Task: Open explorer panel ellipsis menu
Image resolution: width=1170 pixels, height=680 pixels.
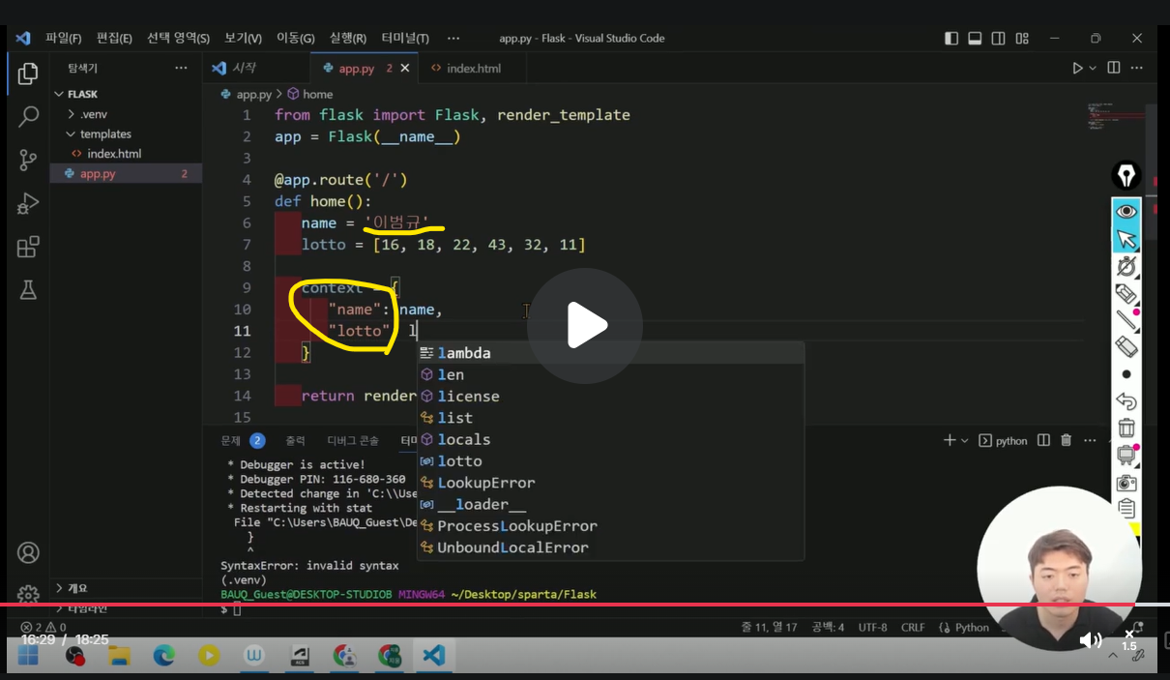Action: click(x=181, y=69)
